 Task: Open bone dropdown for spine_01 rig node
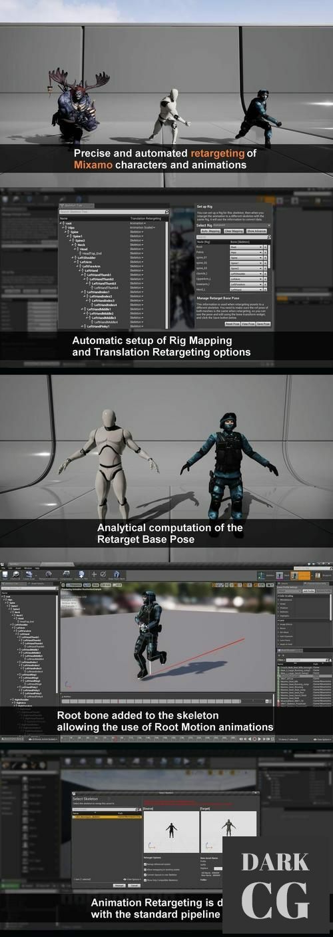pyautogui.click(x=246, y=258)
